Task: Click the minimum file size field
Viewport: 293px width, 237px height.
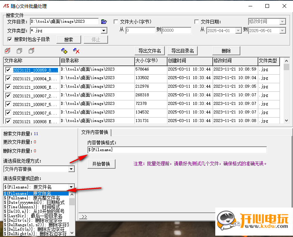Action: click(x=141, y=30)
